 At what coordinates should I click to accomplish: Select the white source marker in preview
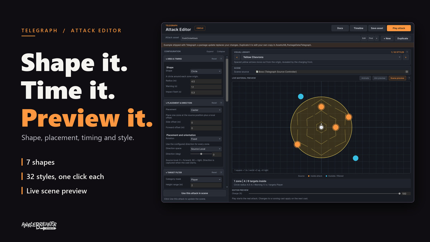(321, 127)
